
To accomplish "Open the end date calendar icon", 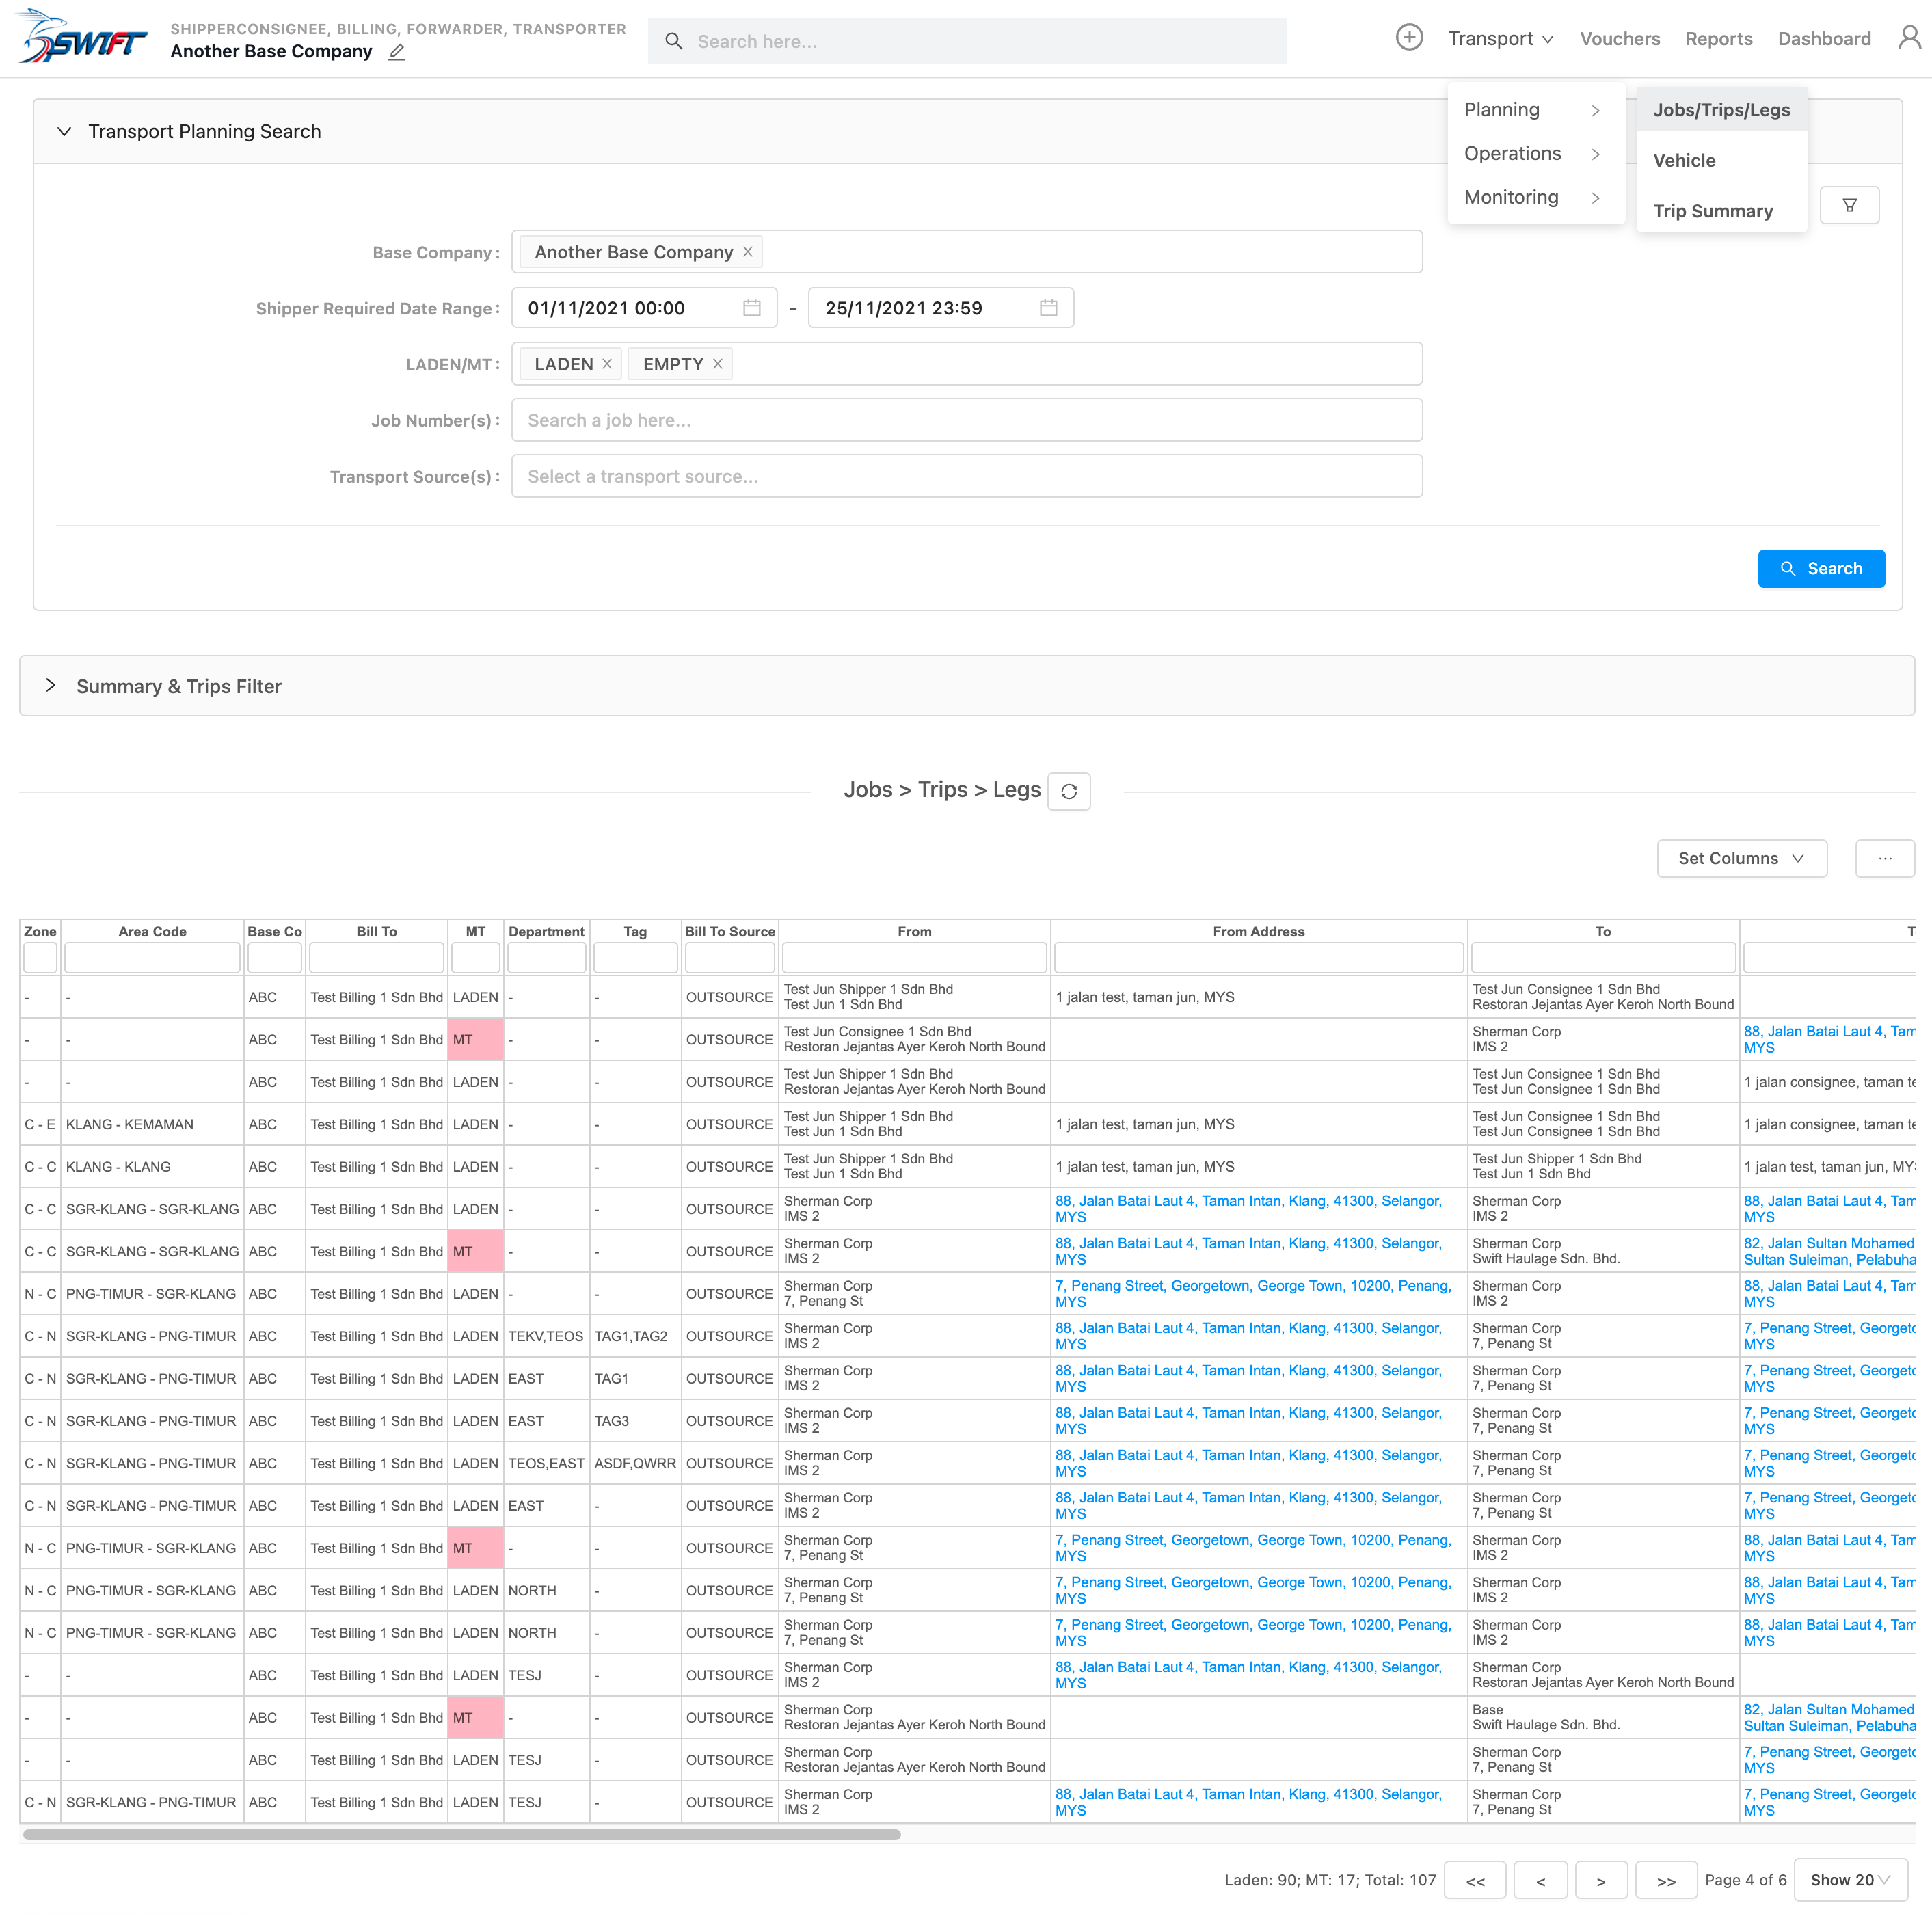I will (x=1048, y=308).
